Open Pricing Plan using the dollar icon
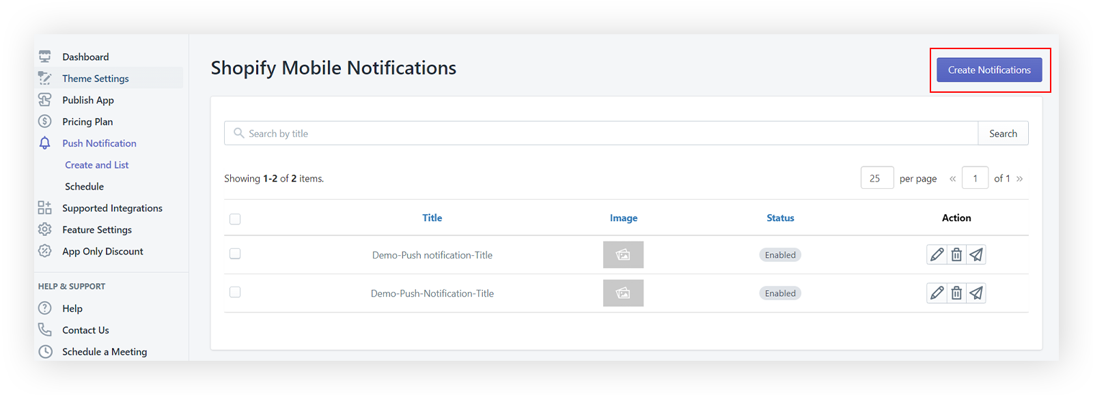 [44, 121]
